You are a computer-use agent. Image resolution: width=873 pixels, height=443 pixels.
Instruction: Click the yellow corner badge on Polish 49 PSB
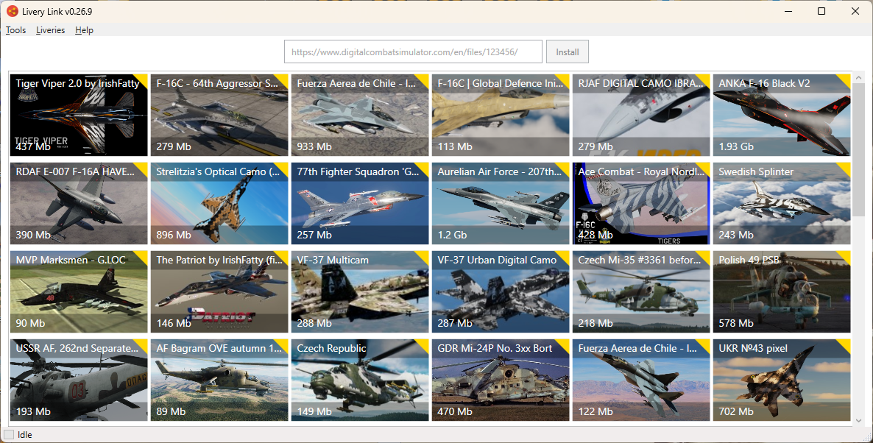pos(845,257)
